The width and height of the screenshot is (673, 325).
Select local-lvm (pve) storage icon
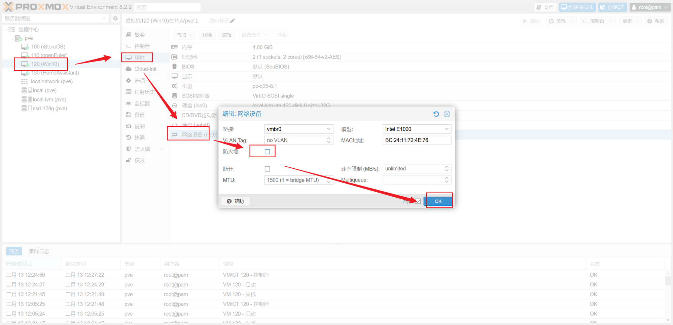point(24,99)
